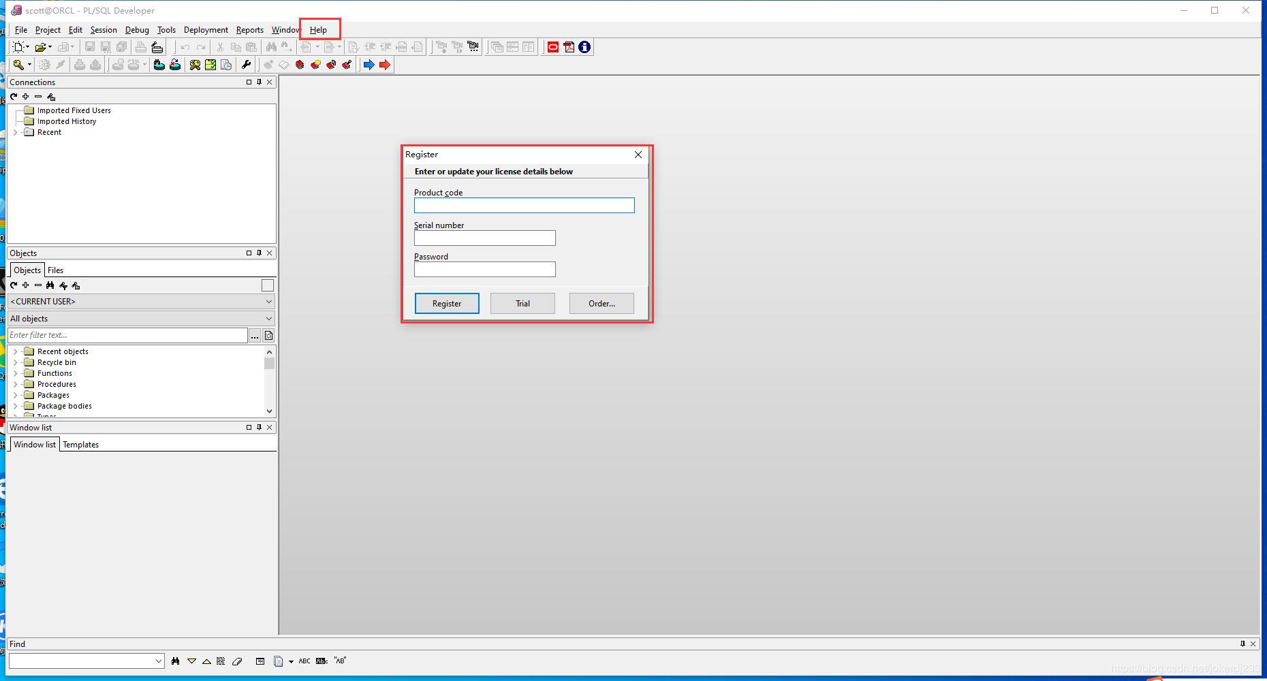Refresh the Connections panel list
This screenshot has height=681, width=1267.
click(x=14, y=97)
